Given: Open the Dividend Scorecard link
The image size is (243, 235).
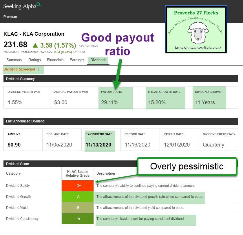Looking at the screenshot, I should 19,69.
